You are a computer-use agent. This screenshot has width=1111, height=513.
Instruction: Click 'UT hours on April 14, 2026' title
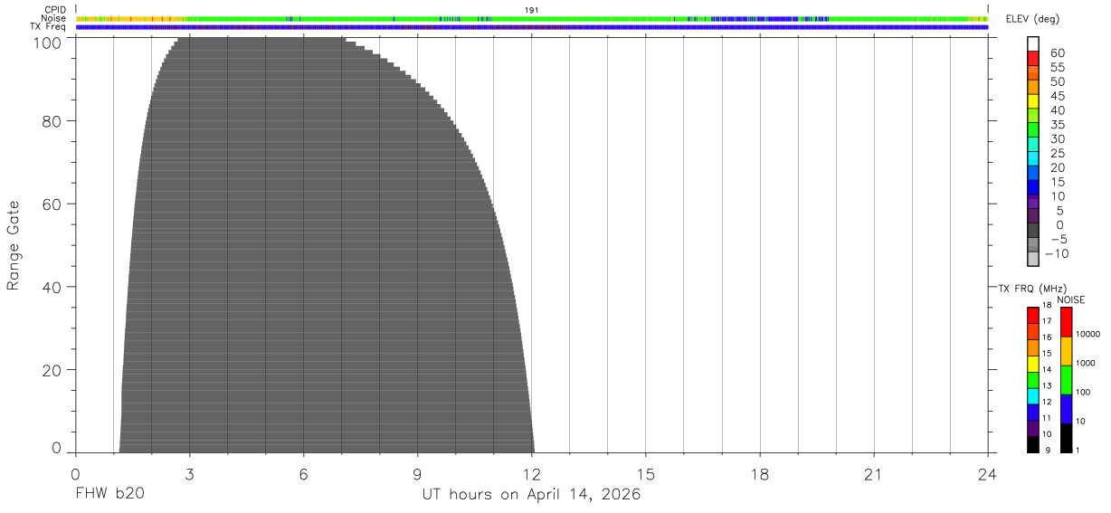(x=531, y=495)
